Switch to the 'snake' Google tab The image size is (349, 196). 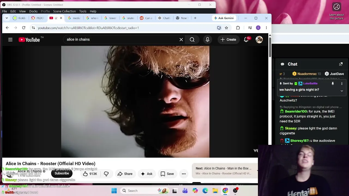128,18
